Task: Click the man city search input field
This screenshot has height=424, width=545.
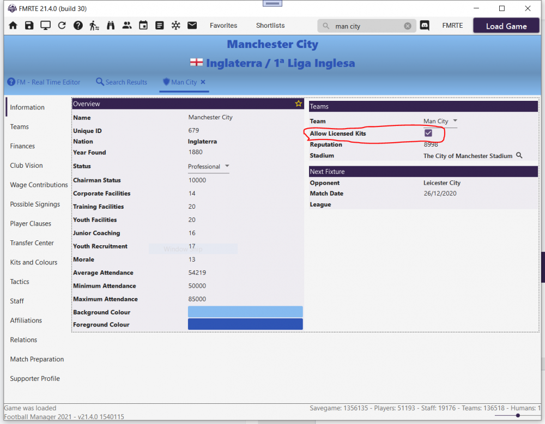Action: click(368, 26)
